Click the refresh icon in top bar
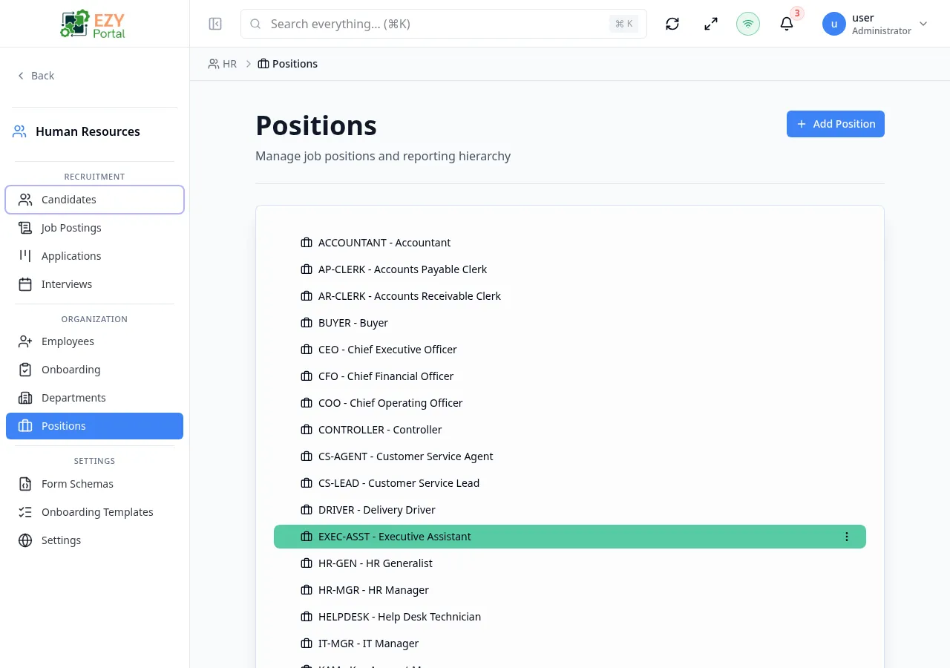Screen dimensions: 950x668 pos(672,24)
